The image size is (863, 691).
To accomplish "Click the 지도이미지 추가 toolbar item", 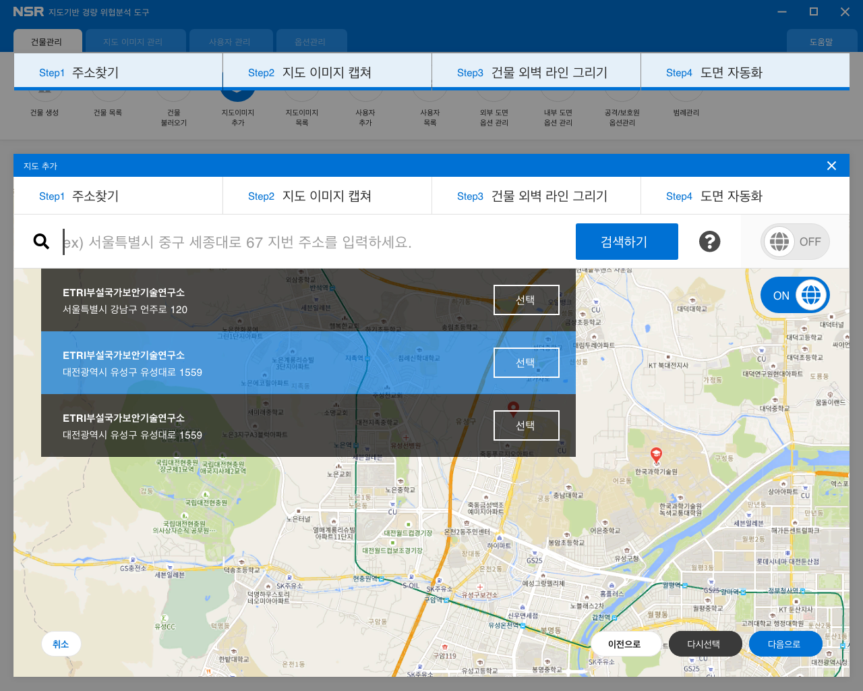I will [238, 111].
